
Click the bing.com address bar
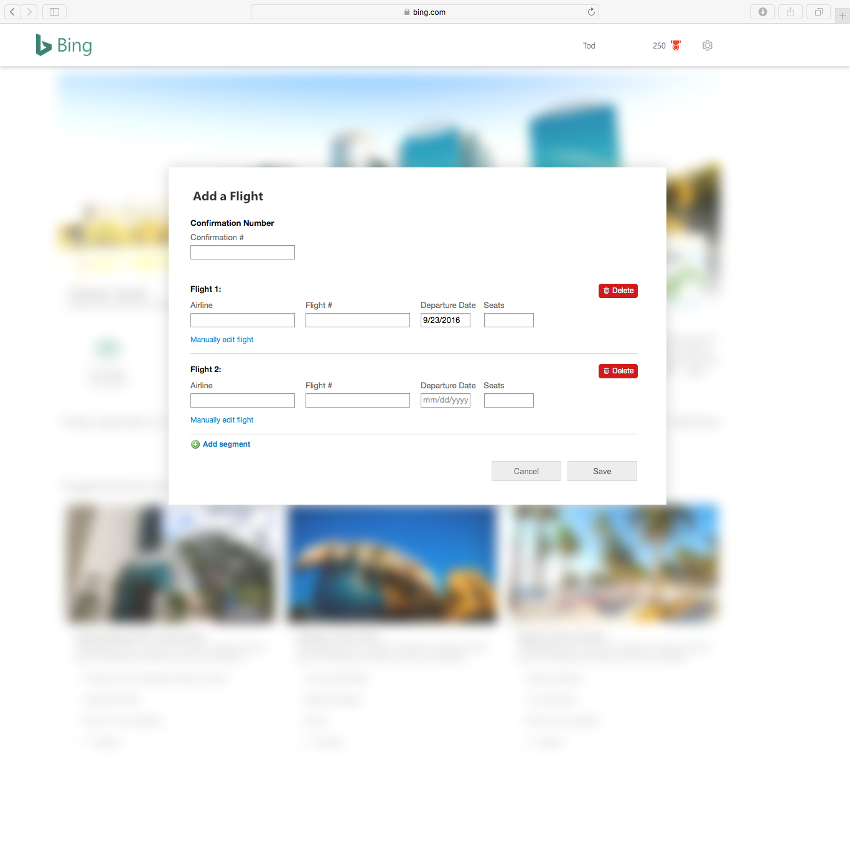tap(425, 12)
